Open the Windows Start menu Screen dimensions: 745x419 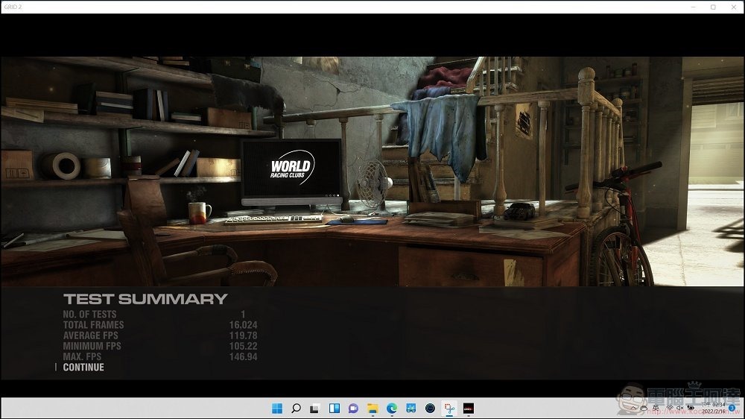[277, 408]
